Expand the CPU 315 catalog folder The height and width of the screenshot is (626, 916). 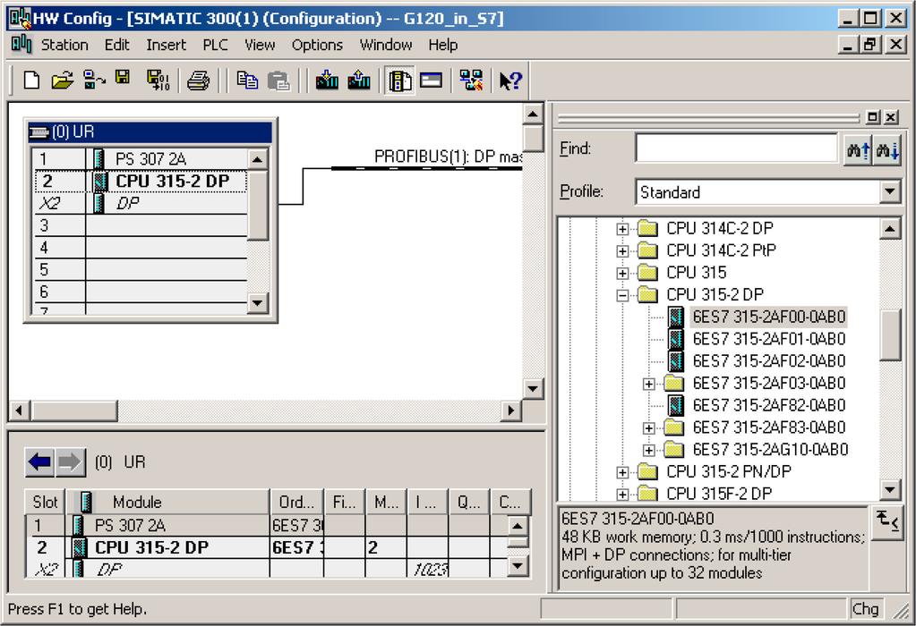[x=622, y=274]
